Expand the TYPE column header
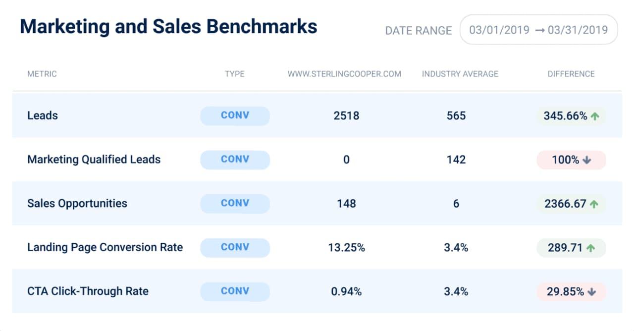This screenshot has width=634, height=331. [234, 74]
